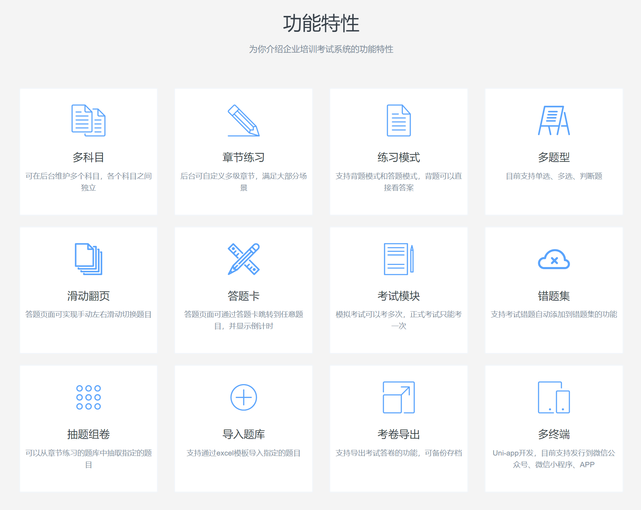Select the 多终端 heading

tap(554, 434)
